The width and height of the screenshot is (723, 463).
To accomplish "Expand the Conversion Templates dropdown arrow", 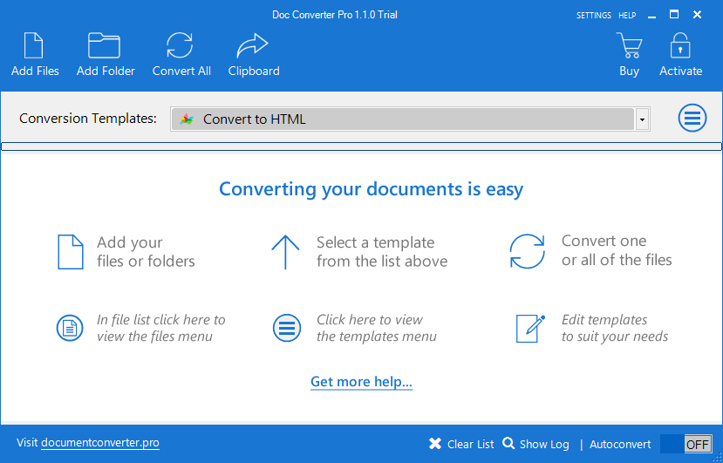I will coord(642,120).
